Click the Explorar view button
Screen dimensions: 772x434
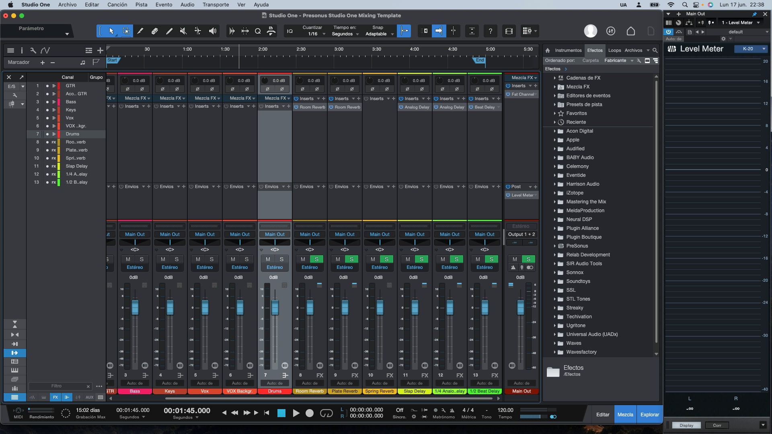[x=650, y=414]
